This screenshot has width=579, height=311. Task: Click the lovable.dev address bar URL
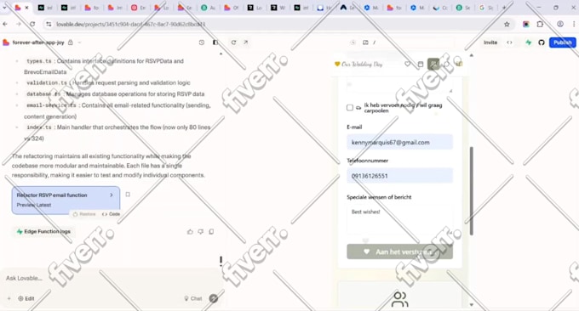(x=131, y=25)
